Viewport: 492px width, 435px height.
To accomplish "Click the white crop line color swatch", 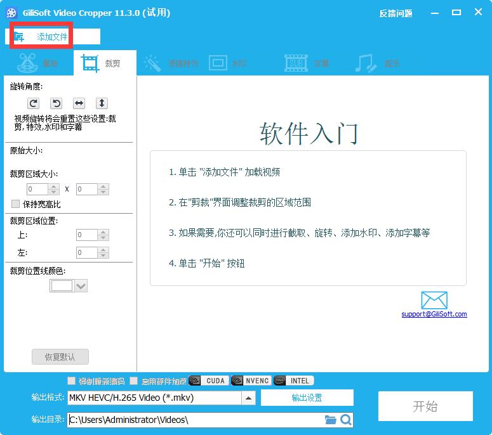I will (62, 286).
